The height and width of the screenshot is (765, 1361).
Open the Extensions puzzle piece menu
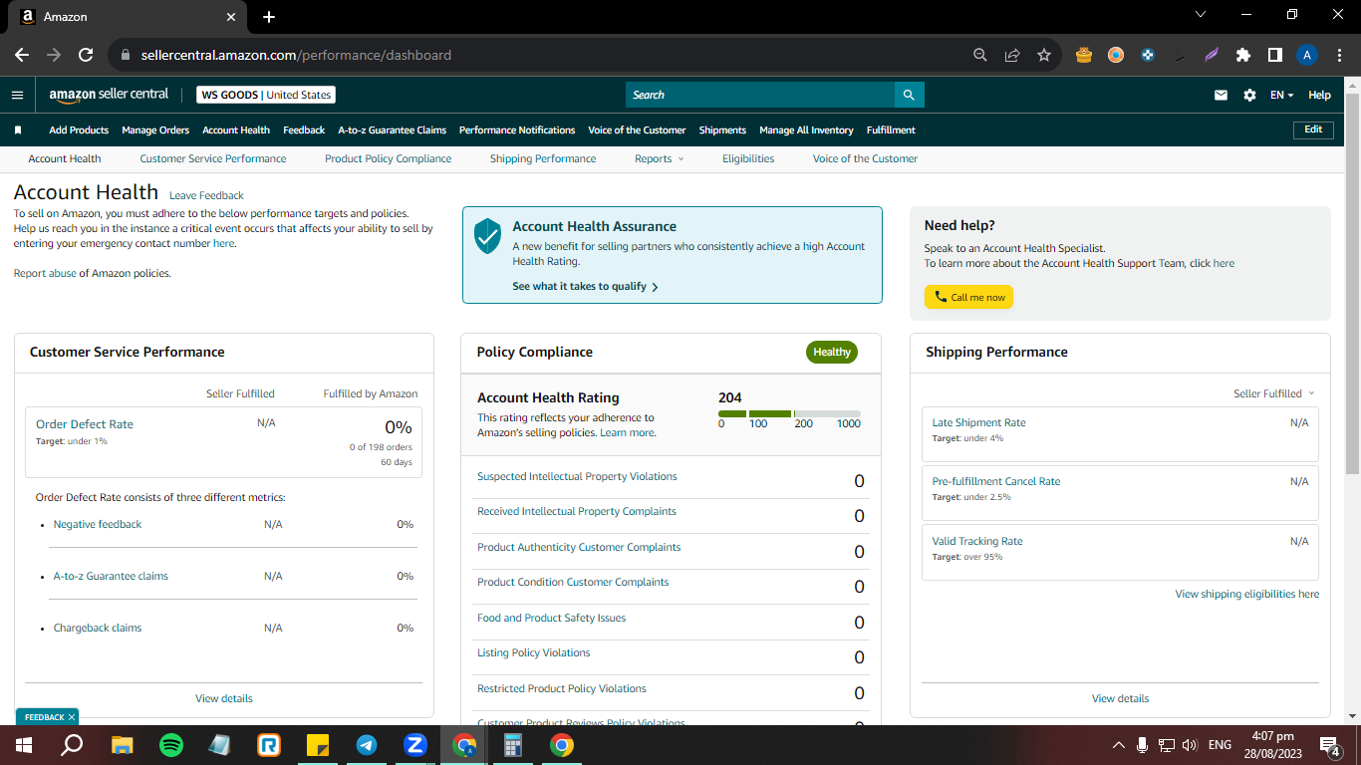1243,56
